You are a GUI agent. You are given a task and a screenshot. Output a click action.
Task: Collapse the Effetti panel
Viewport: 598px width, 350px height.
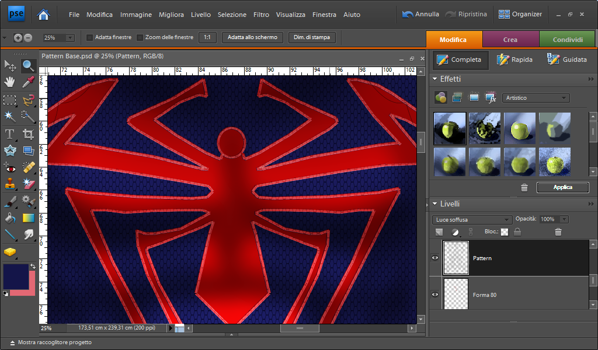pyautogui.click(x=434, y=79)
